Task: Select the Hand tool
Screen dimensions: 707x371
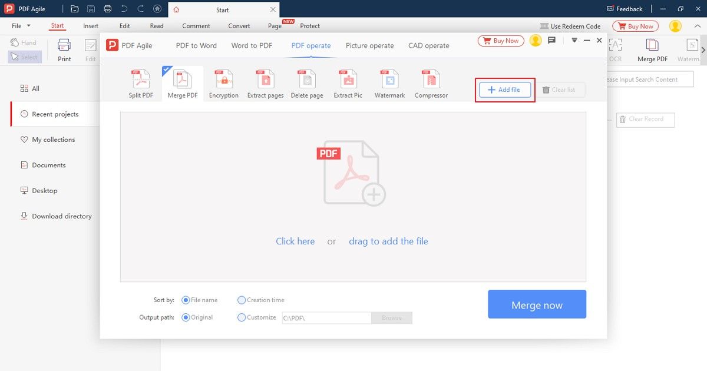Action: pyautogui.click(x=24, y=43)
